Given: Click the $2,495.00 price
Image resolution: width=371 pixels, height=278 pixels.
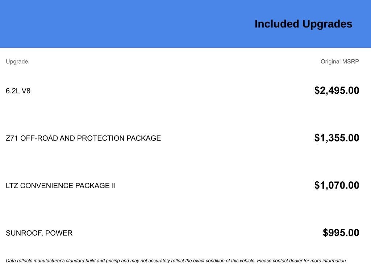Looking at the screenshot, I should click(x=337, y=90).
